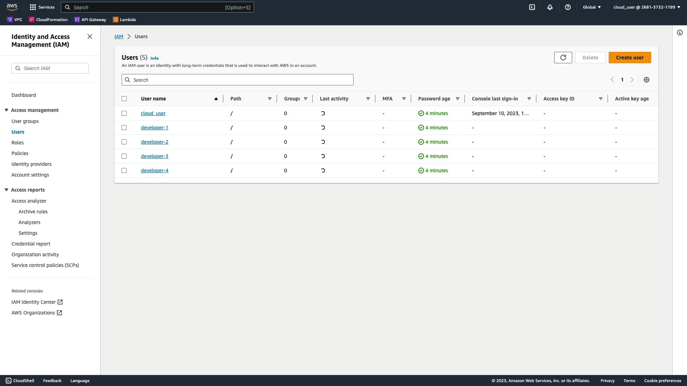Open table preferences gear icon
Viewport: 687px width, 386px height.
click(x=647, y=80)
